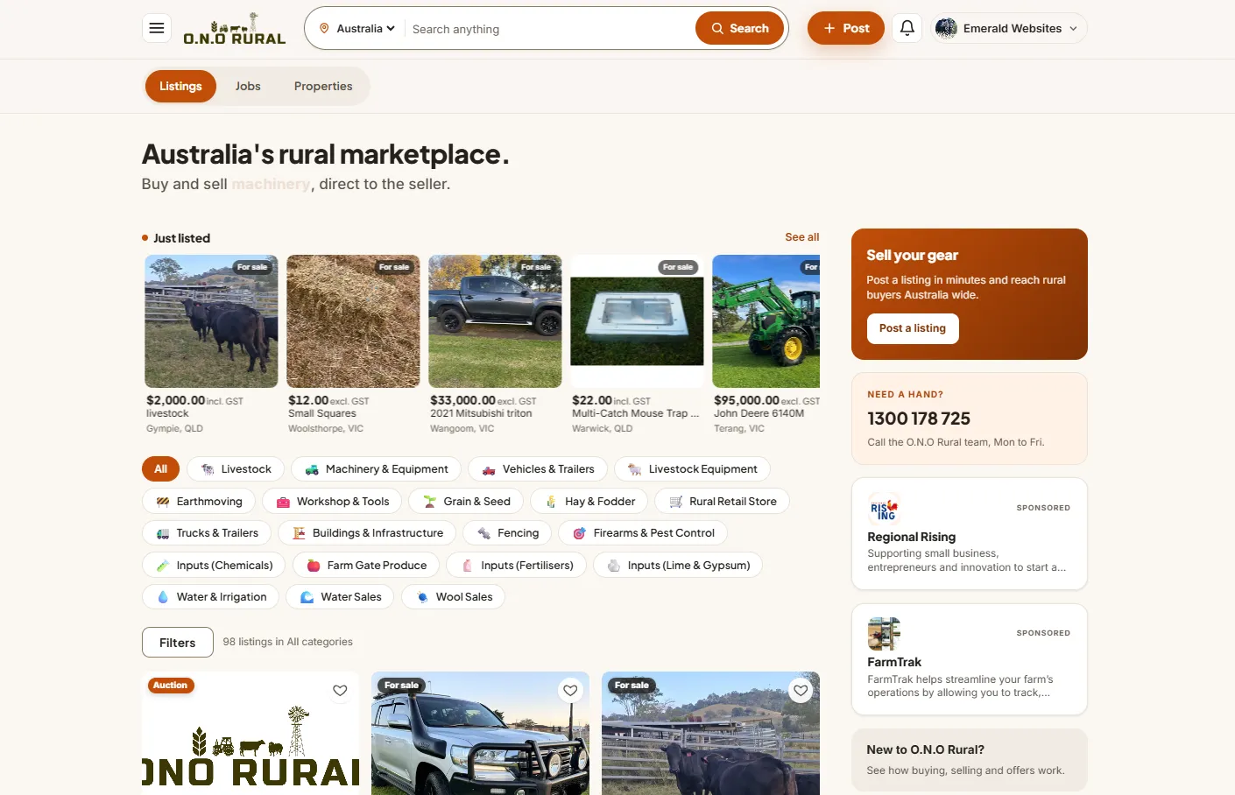1235x795 pixels.
Task: Switch to the Jobs tab
Action: coord(248,86)
